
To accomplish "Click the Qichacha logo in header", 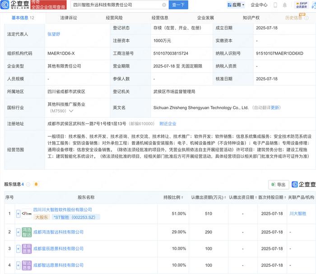I will point(15,5).
